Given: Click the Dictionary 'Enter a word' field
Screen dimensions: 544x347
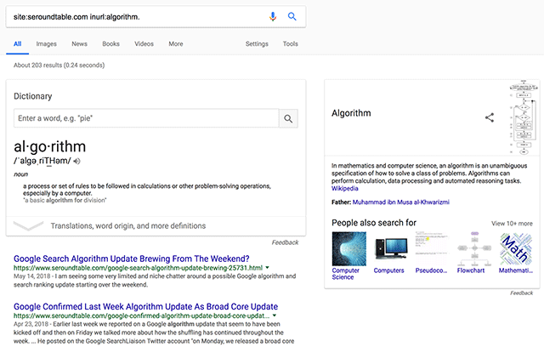Looking at the screenshot, I should click(146, 118).
